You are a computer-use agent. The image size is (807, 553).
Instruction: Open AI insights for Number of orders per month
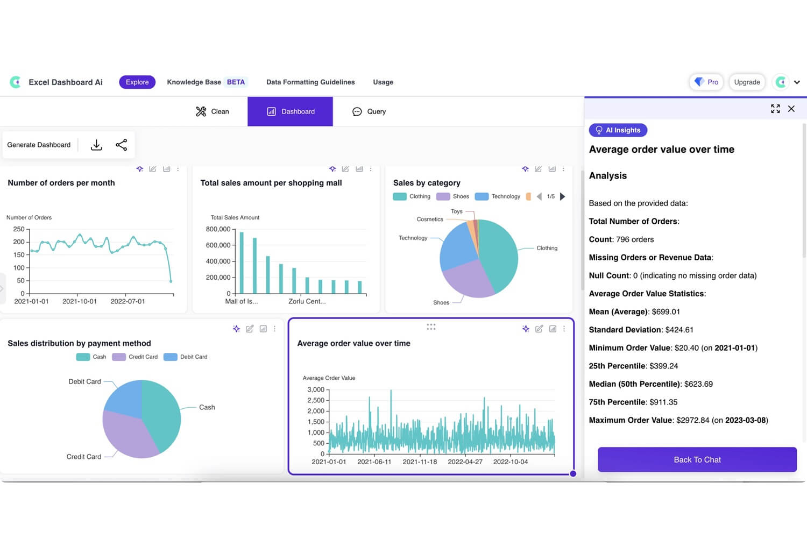click(x=140, y=169)
